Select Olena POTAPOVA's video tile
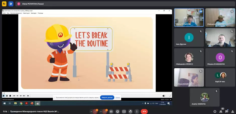Image resolution: width=236 pixels, height=114 pixels. click(x=189, y=18)
